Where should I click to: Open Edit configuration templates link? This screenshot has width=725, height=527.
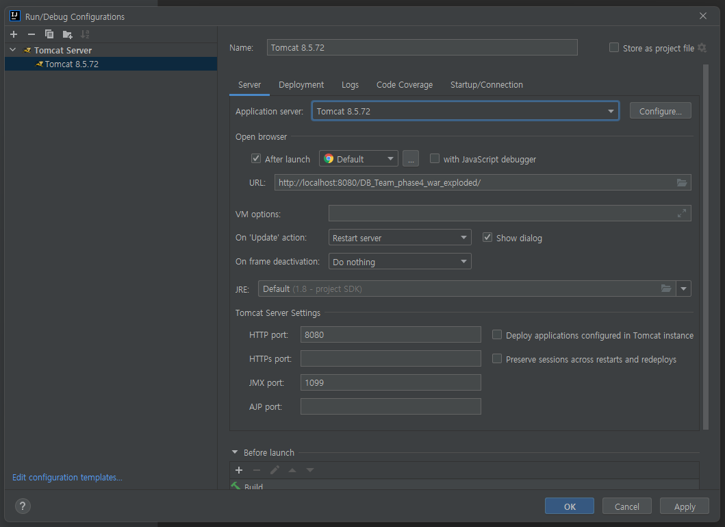[x=67, y=477]
